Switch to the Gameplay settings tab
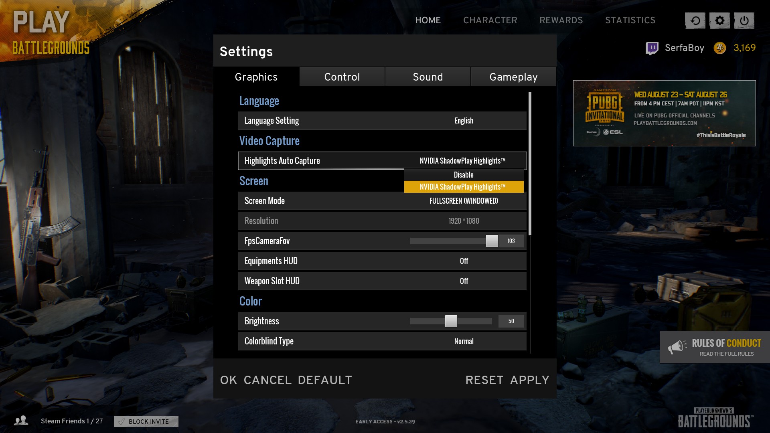 [513, 76]
